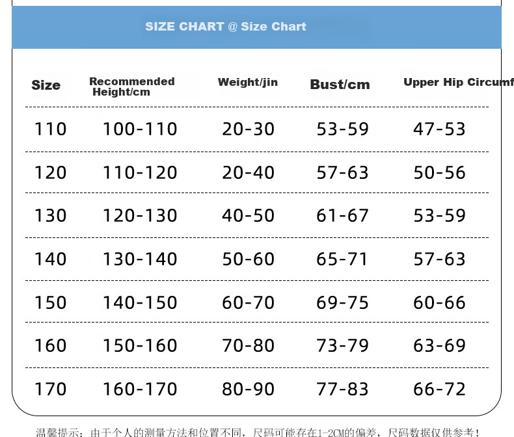Click the 140-150 height value
514x437 pixels.
(x=140, y=302)
